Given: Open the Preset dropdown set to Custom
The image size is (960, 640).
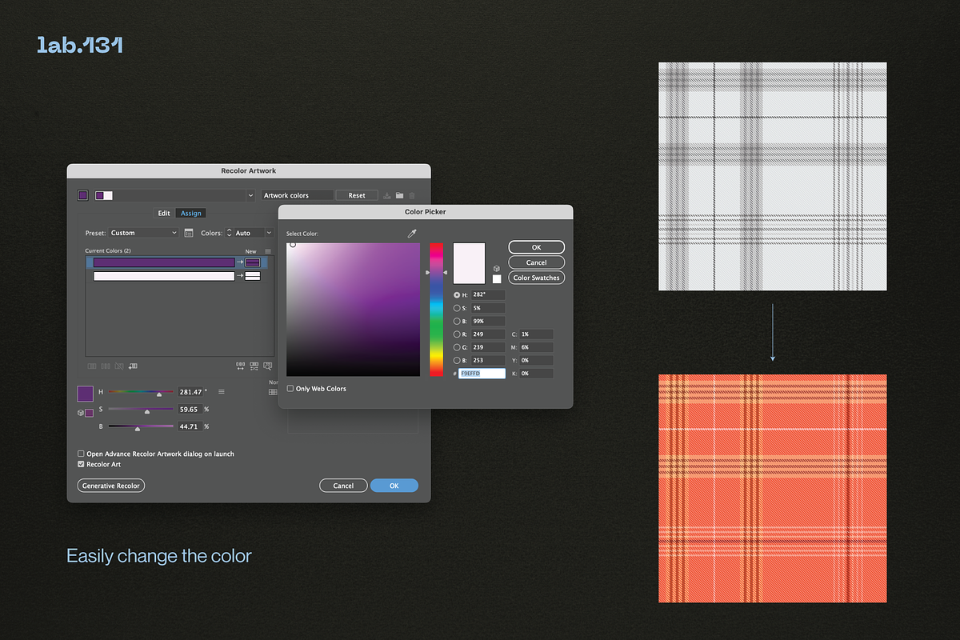Looking at the screenshot, I should point(144,233).
